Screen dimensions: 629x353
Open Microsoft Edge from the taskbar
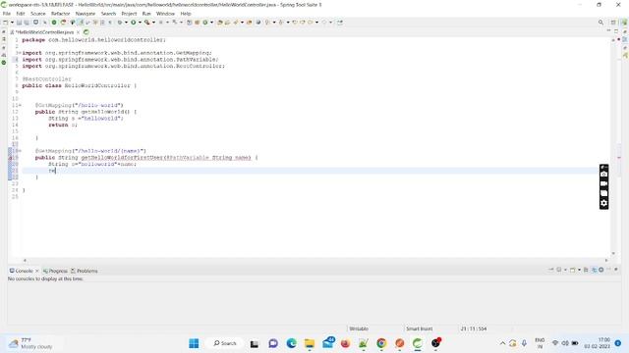point(291,343)
